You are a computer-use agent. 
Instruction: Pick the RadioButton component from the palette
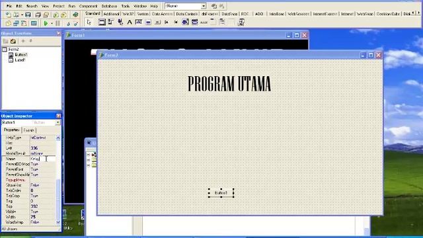176,22
